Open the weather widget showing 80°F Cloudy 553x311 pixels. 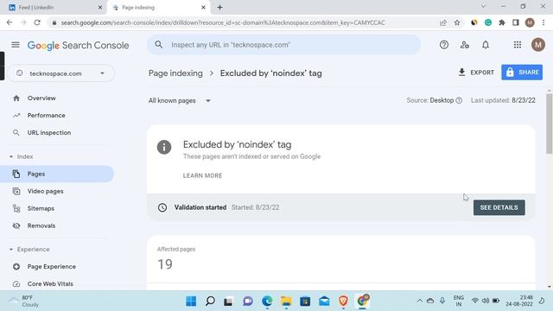pos(25,301)
